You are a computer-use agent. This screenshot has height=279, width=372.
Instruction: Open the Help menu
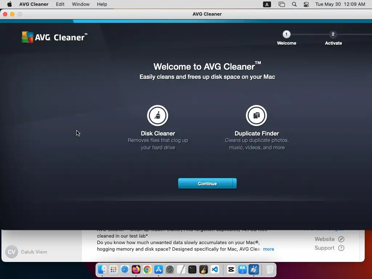click(x=102, y=4)
